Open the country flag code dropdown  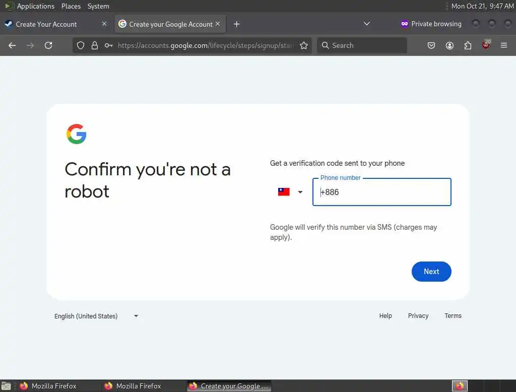click(290, 192)
